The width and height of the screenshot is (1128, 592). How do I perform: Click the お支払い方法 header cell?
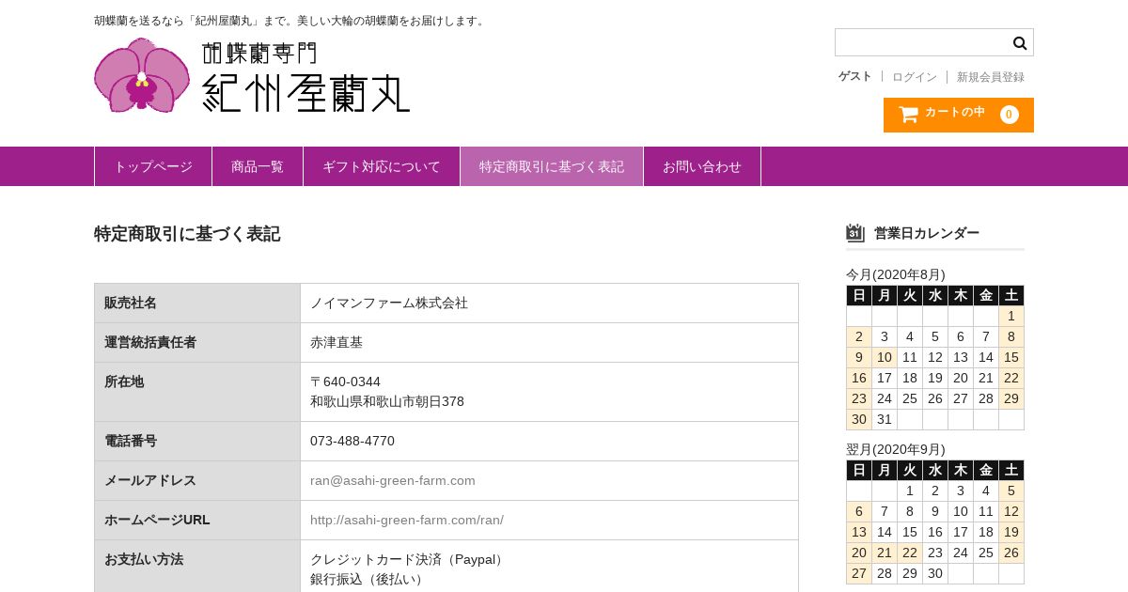[x=197, y=567]
